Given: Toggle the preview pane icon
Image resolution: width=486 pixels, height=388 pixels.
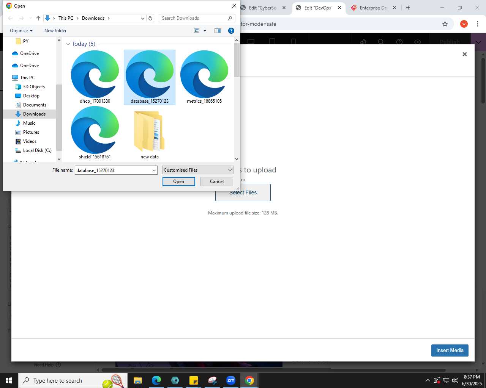Looking at the screenshot, I should pyautogui.click(x=218, y=31).
